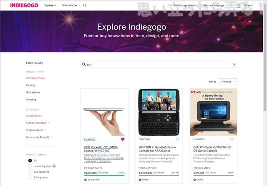The width and height of the screenshot is (267, 186).
Task: Click the GPD WIN Z8700 progress bar
Action: pyautogui.click(x=213, y=176)
